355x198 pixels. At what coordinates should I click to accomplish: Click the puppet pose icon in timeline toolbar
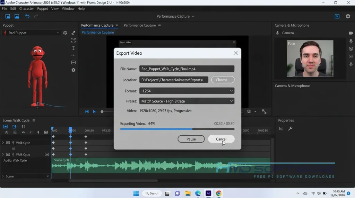pos(6,132)
